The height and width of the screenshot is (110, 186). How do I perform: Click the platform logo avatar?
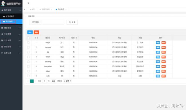[3, 4]
